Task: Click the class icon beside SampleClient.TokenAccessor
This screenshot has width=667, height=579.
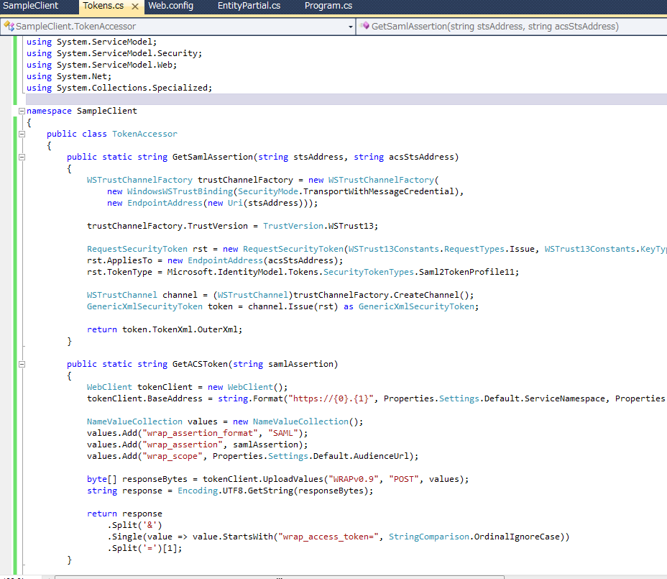Action: 9,27
